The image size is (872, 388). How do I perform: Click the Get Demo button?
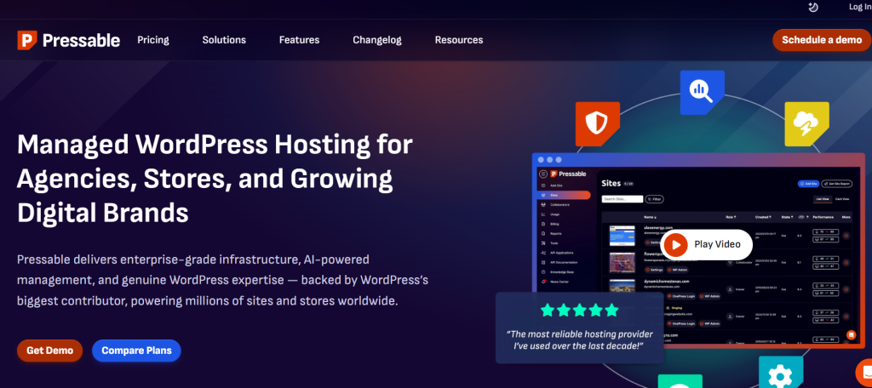49,351
